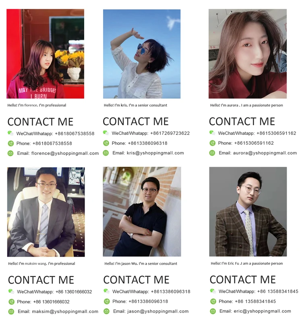This screenshot has height=323, width=302.
Task: Click the WeChat icon beside +86 13601666032
Action: pyautogui.click(x=11, y=291)
